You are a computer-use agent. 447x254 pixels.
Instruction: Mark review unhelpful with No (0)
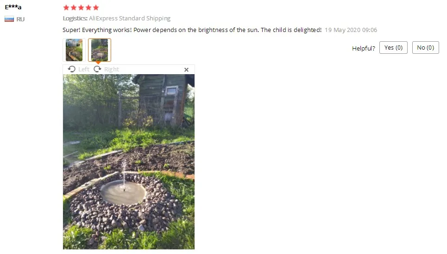pyautogui.click(x=426, y=48)
